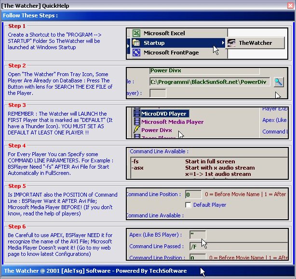Click the -fs command line entry
Viewport: 296px width, 279px height.
135,161
